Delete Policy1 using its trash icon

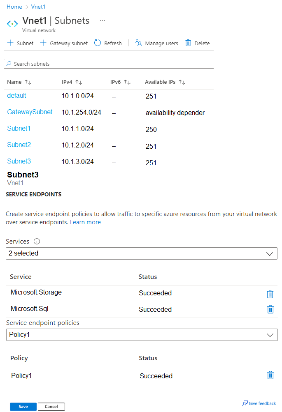coord(270,375)
